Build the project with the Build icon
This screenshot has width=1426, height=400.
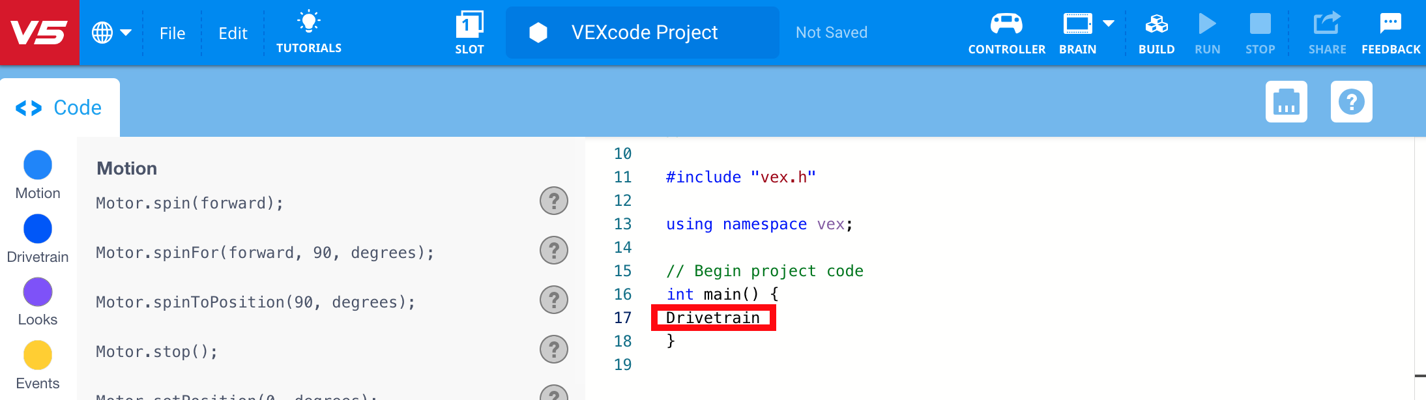[x=1156, y=25]
